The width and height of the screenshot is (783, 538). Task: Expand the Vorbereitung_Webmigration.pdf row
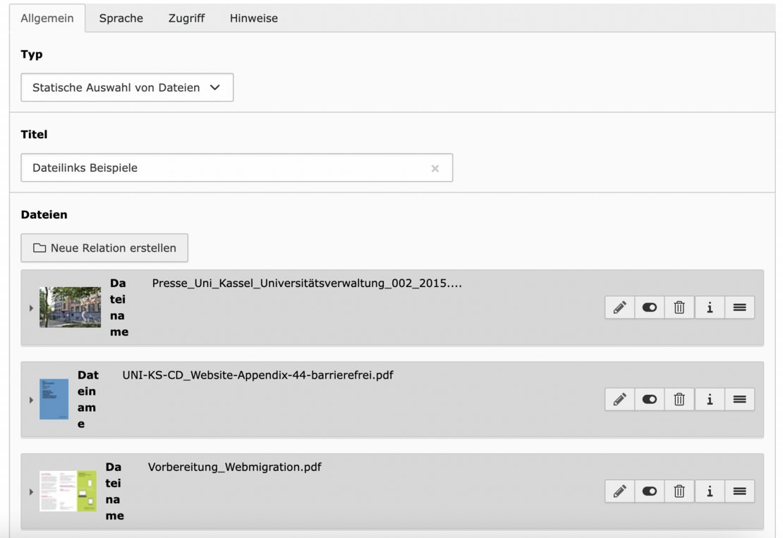[x=31, y=491]
